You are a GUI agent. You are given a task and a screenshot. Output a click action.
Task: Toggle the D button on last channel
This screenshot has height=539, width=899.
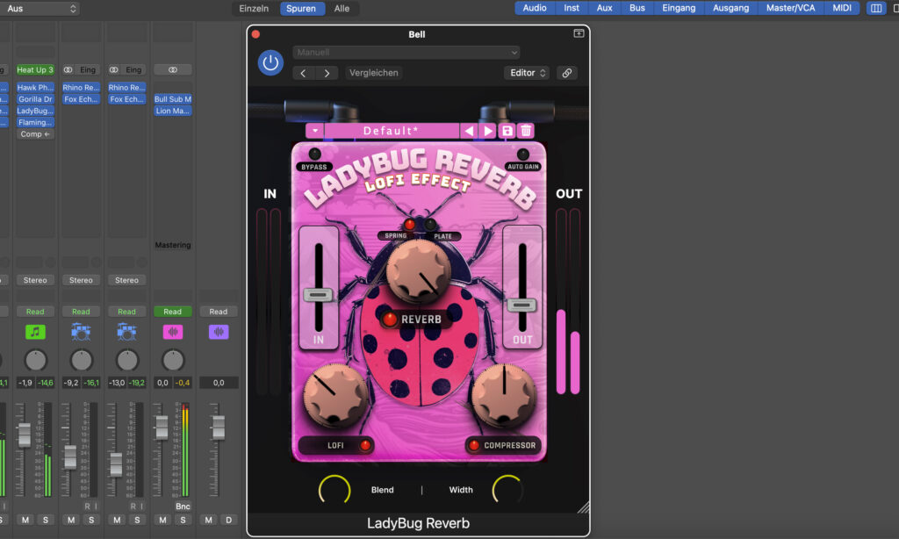click(229, 520)
